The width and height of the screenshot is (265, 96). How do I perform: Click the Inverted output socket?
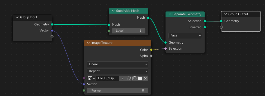point(205,27)
